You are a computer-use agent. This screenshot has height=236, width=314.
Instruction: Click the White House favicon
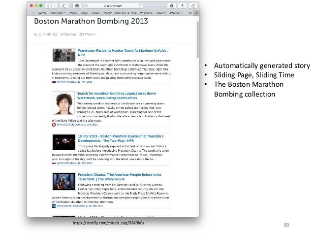[x=54, y=206]
